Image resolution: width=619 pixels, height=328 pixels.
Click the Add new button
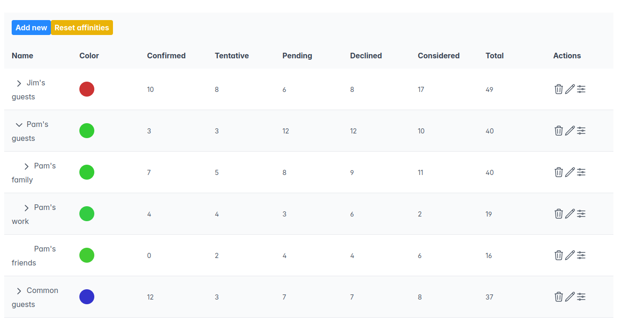[x=31, y=28]
